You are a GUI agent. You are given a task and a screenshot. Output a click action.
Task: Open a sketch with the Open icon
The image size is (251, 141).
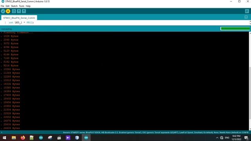(x=19, y=11)
